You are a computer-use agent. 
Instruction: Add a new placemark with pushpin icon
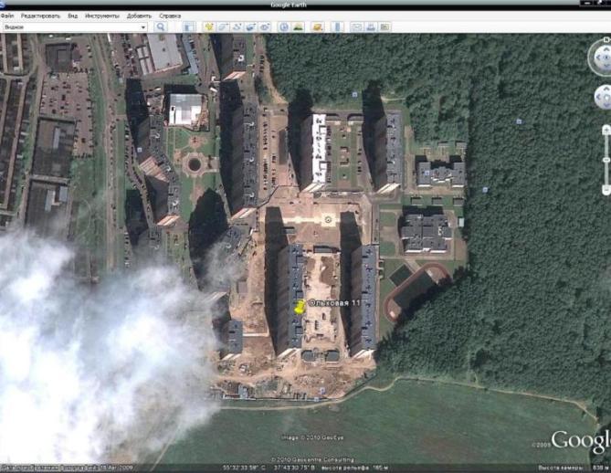[207, 27]
